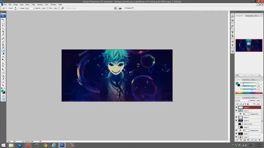Select the Pen tool
This screenshot has width=264, height=148.
(x=3, y=63)
